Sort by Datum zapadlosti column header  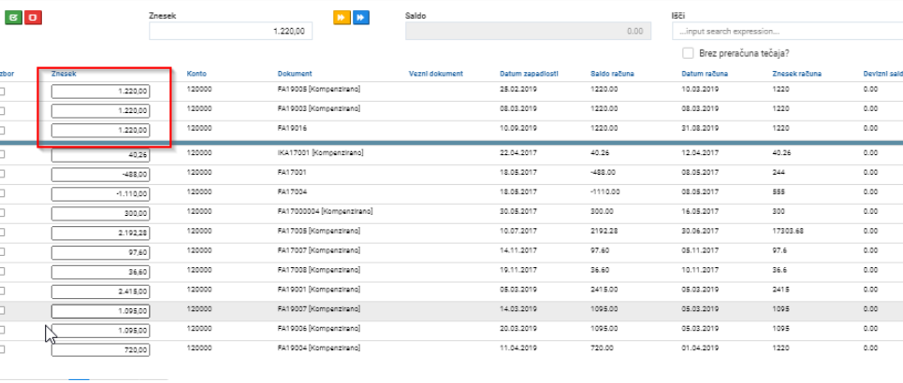[x=529, y=74]
